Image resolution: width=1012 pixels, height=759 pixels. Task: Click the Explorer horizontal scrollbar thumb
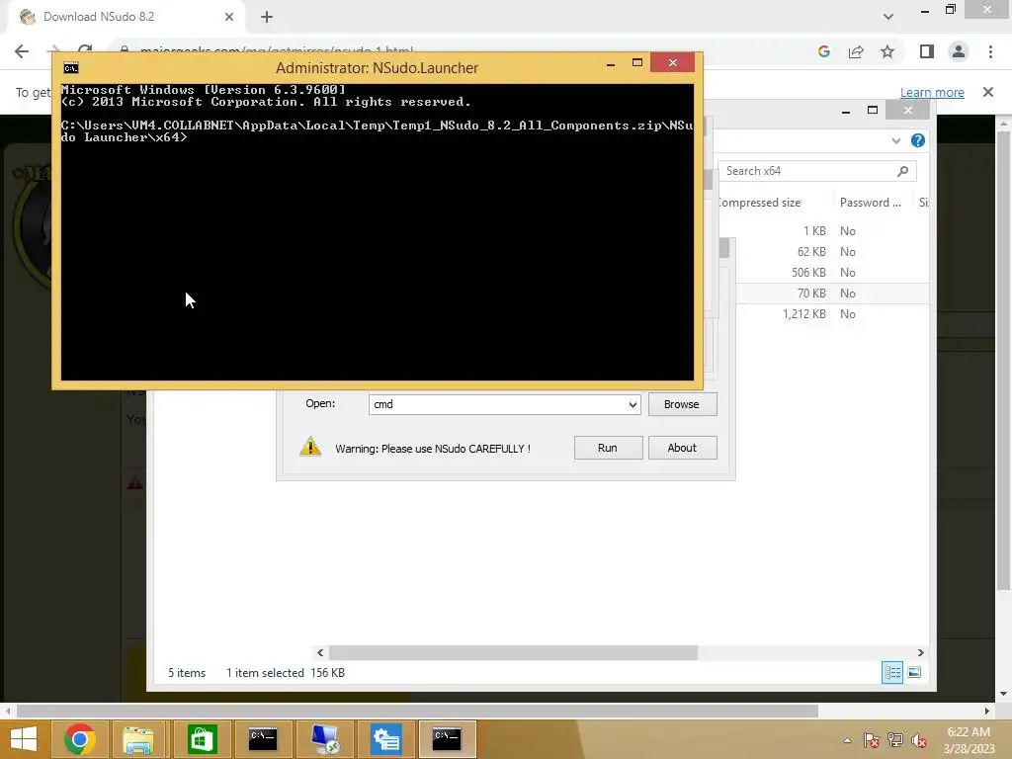[x=513, y=652]
